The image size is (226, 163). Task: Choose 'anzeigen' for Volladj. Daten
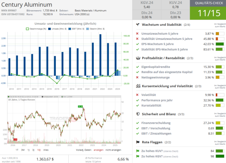click(x=98, y=150)
